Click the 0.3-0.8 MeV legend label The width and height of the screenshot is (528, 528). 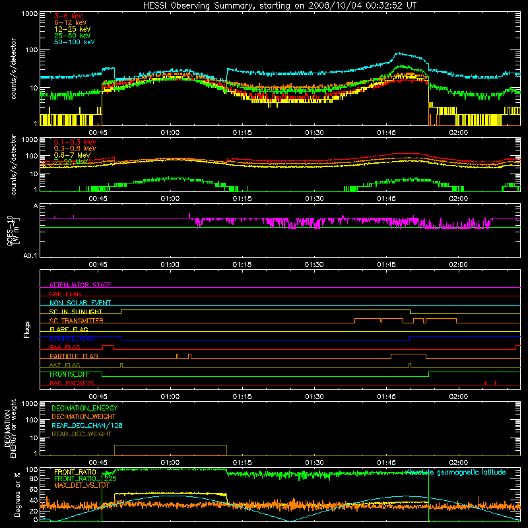click(x=75, y=148)
